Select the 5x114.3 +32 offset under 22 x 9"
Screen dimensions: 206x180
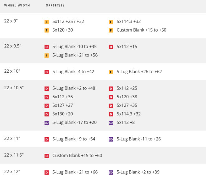(x=128, y=22)
